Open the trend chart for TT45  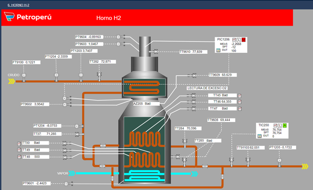tap(240, 96)
